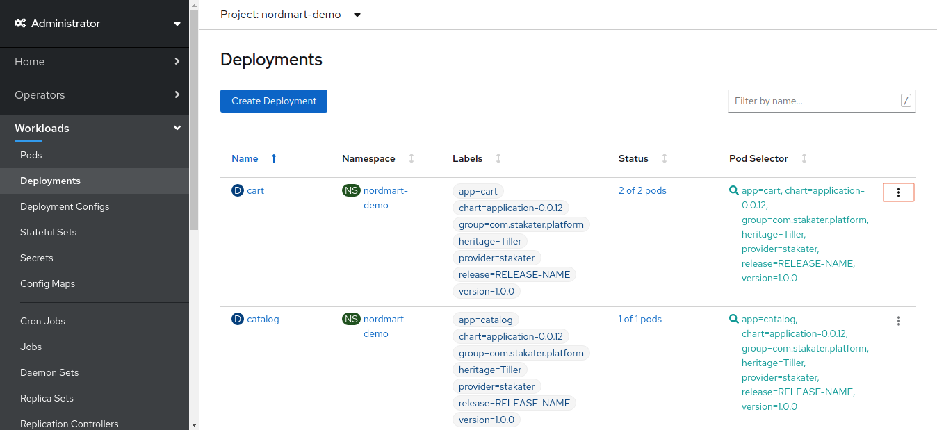Click release=RELEASE-NAME label in cart row
The height and width of the screenshot is (430, 937).
point(514,274)
